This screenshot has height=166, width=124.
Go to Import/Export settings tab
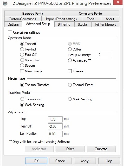tap(61, 19)
